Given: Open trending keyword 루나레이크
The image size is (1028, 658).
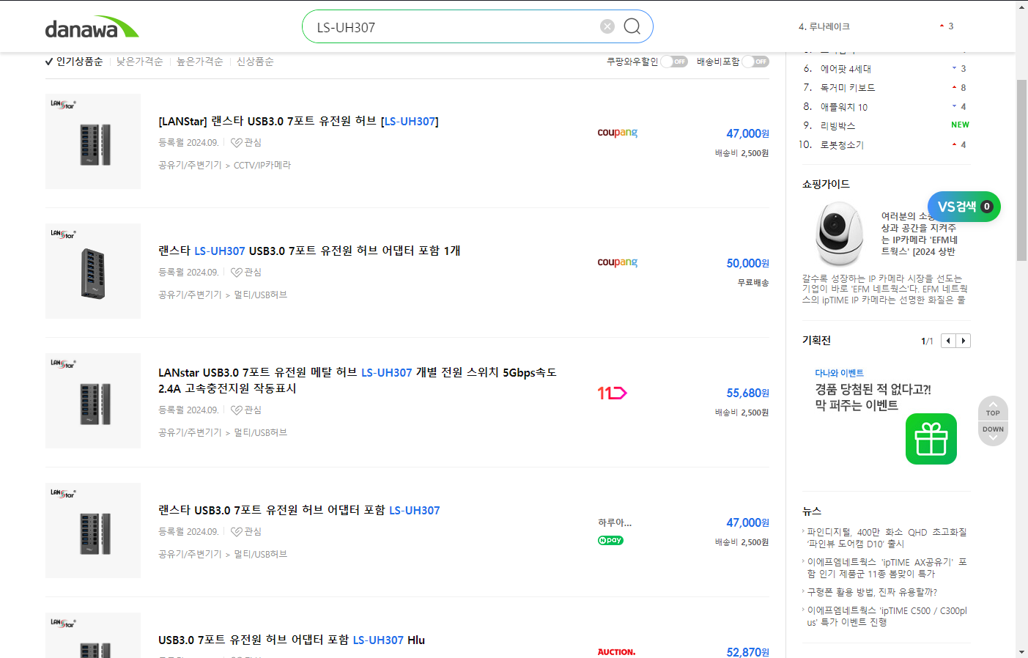Looking at the screenshot, I should [829, 26].
